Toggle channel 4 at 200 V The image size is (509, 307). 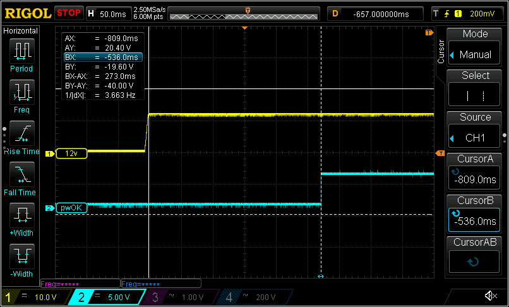click(x=256, y=297)
